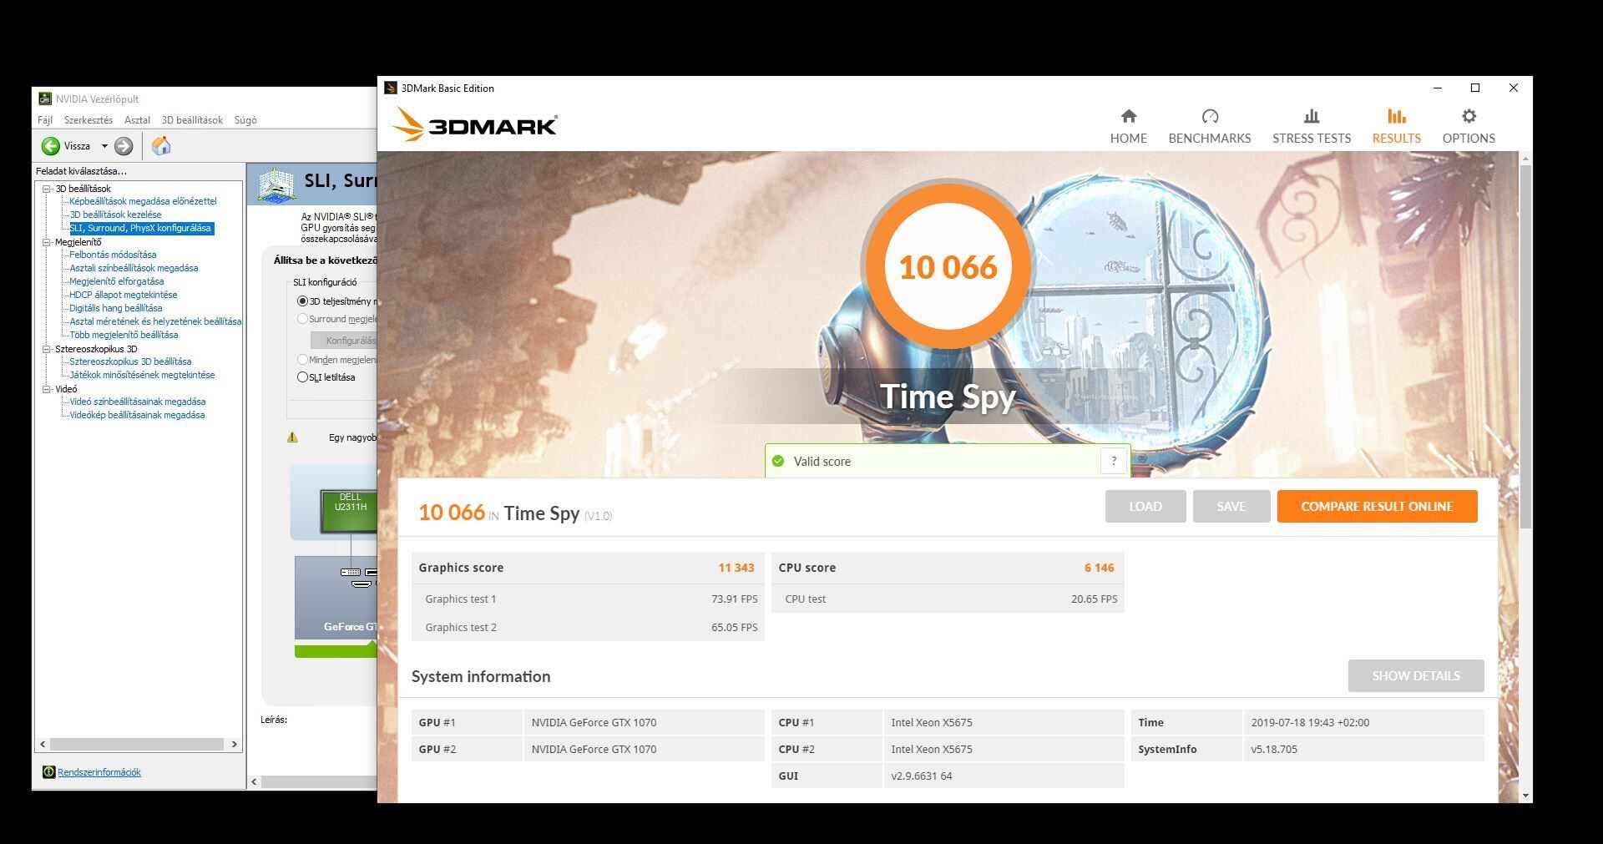Click the CPU score value 6 146

pyautogui.click(x=1099, y=568)
